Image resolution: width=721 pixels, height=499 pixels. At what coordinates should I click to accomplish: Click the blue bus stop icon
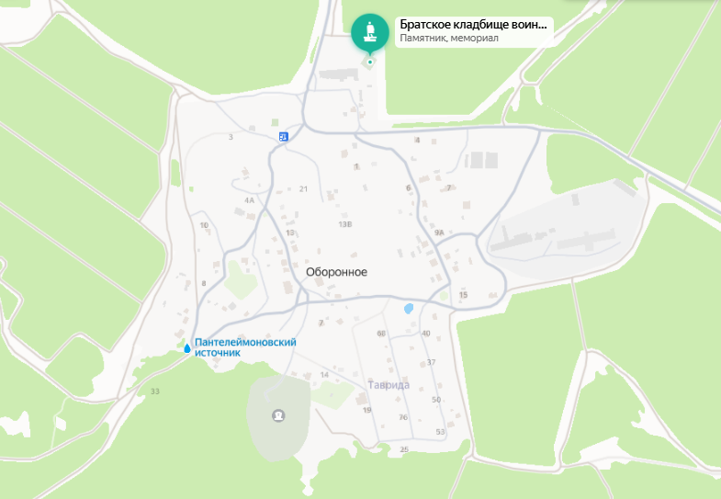coord(284,137)
